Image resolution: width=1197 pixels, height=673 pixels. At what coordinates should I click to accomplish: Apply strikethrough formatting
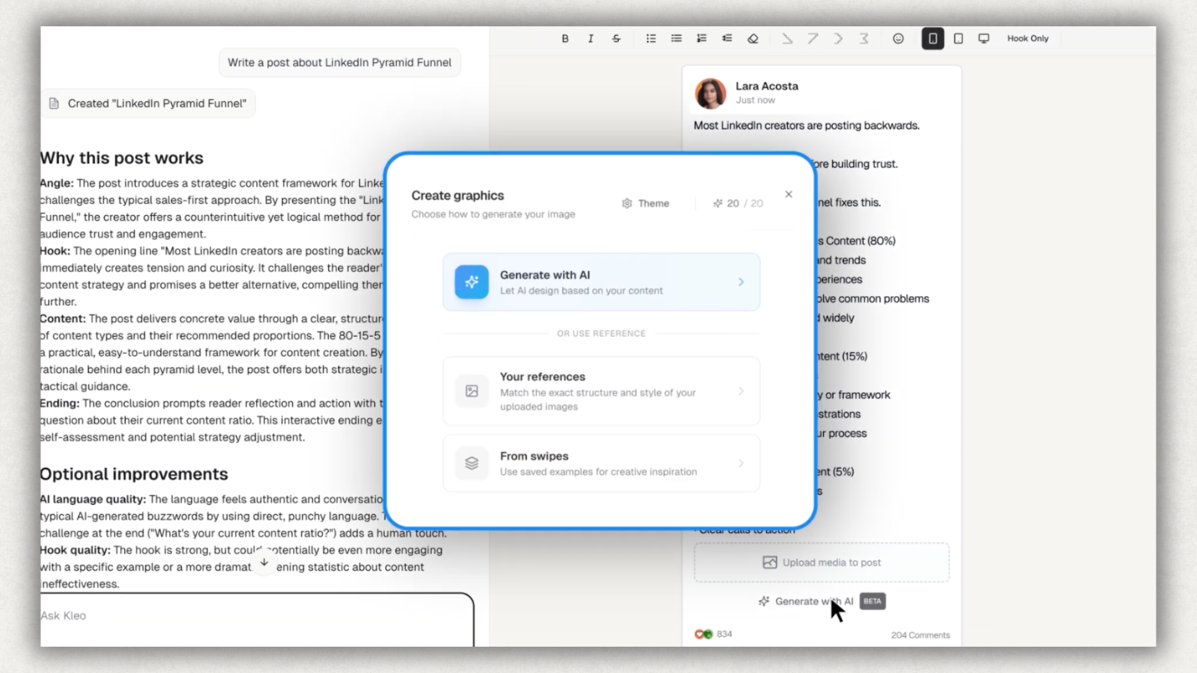pos(616,39)
